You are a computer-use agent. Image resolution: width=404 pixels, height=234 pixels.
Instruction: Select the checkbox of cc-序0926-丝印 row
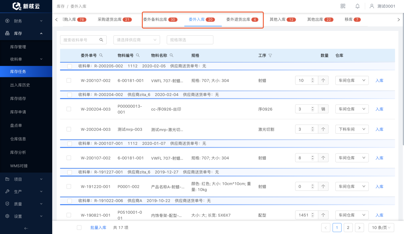[x=69, y=109]
